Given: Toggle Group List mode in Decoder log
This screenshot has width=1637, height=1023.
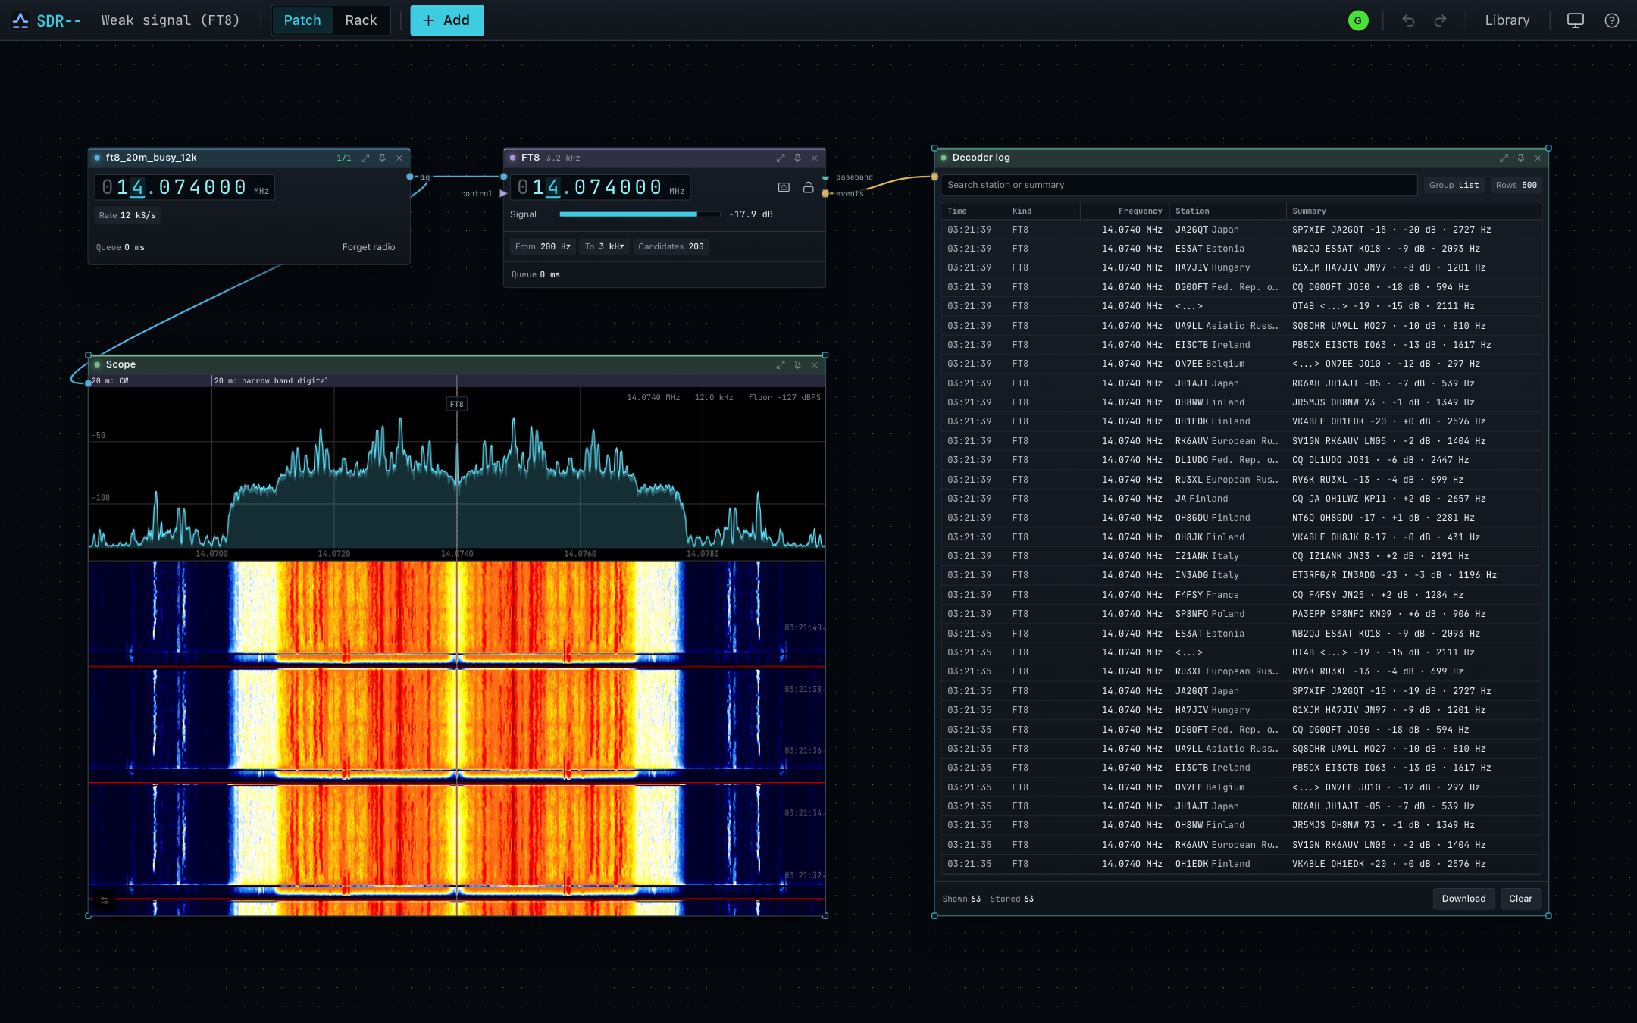Looking at the screenshot, I should [x=1454, y=185].
